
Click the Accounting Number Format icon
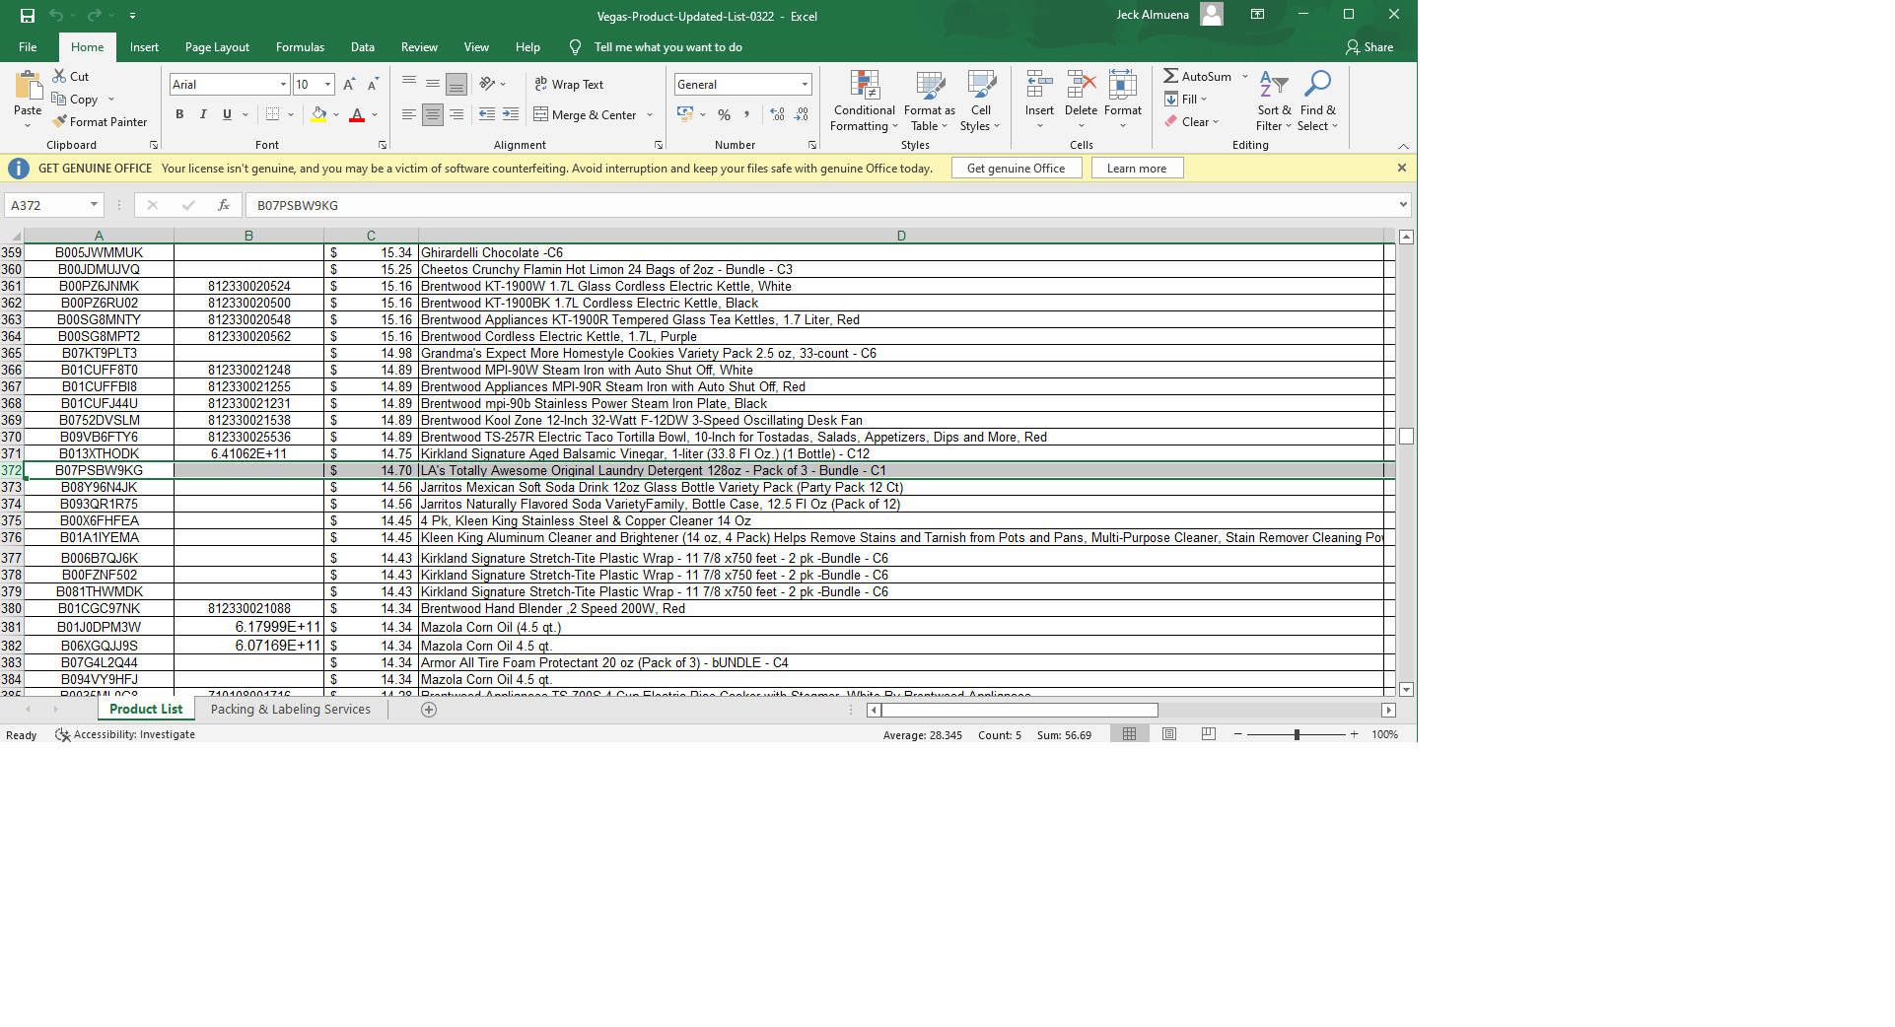click(x=685, y=114)
